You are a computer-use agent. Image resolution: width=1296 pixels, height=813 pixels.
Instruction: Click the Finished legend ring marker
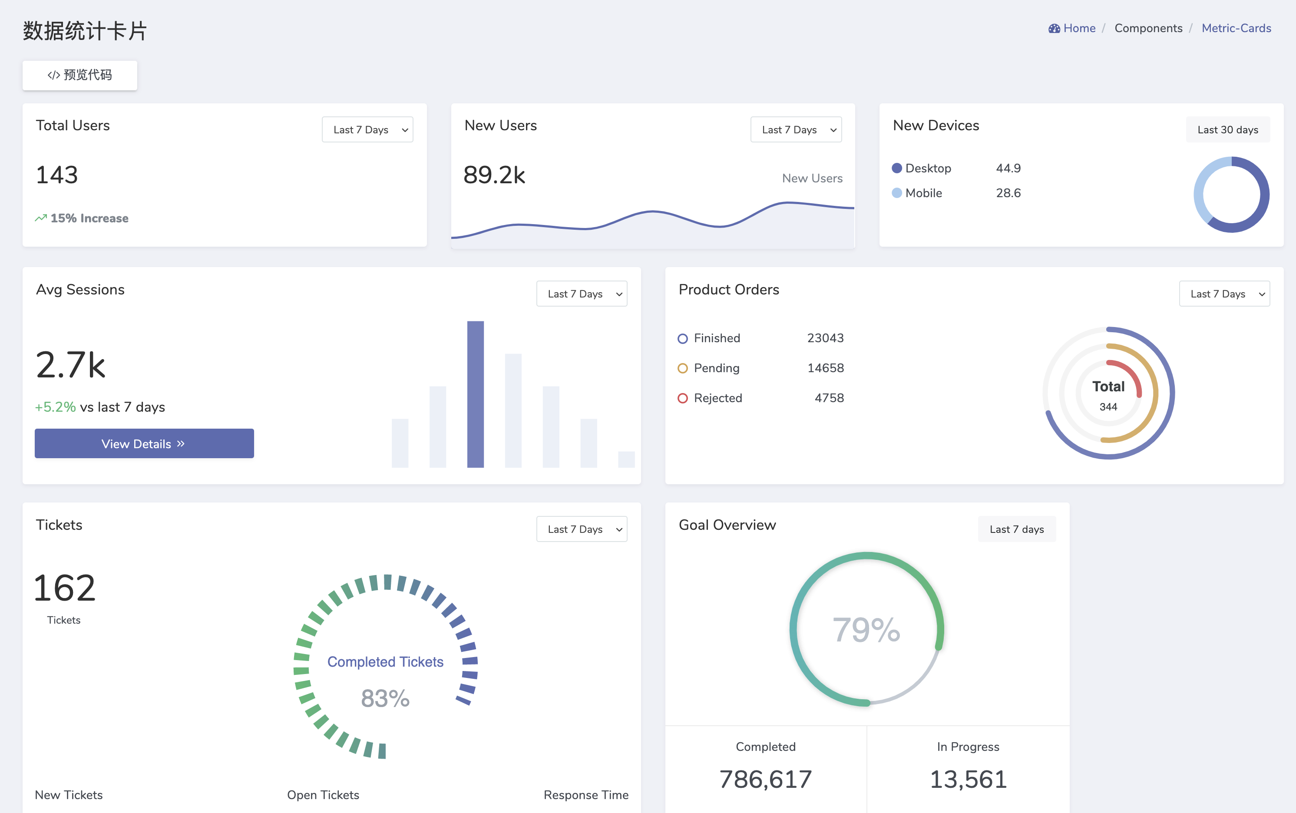(682, 339)
